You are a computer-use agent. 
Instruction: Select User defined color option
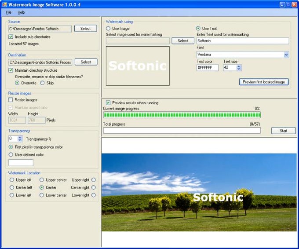[11, 154]
